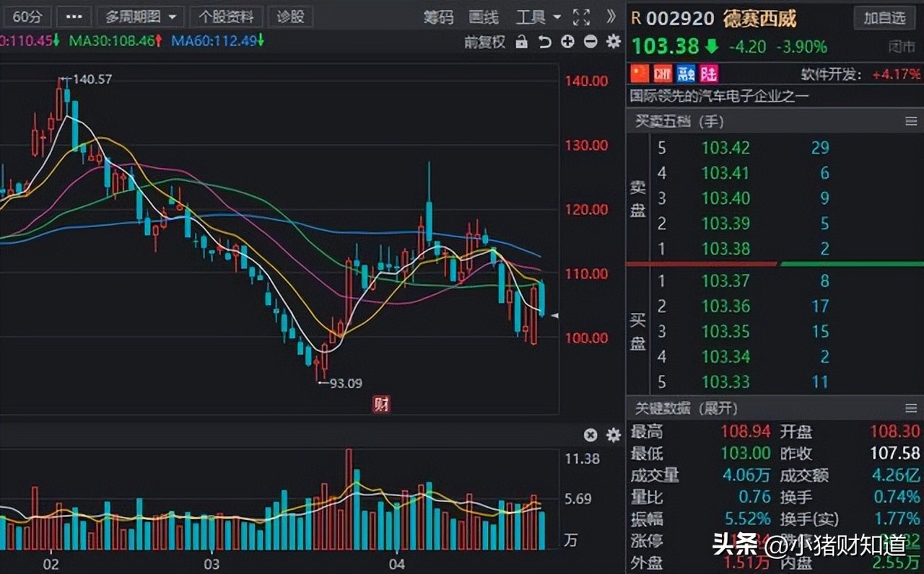Close the volume indicator with the X icon
Screen dimensions: 924x574
point(590,436)
